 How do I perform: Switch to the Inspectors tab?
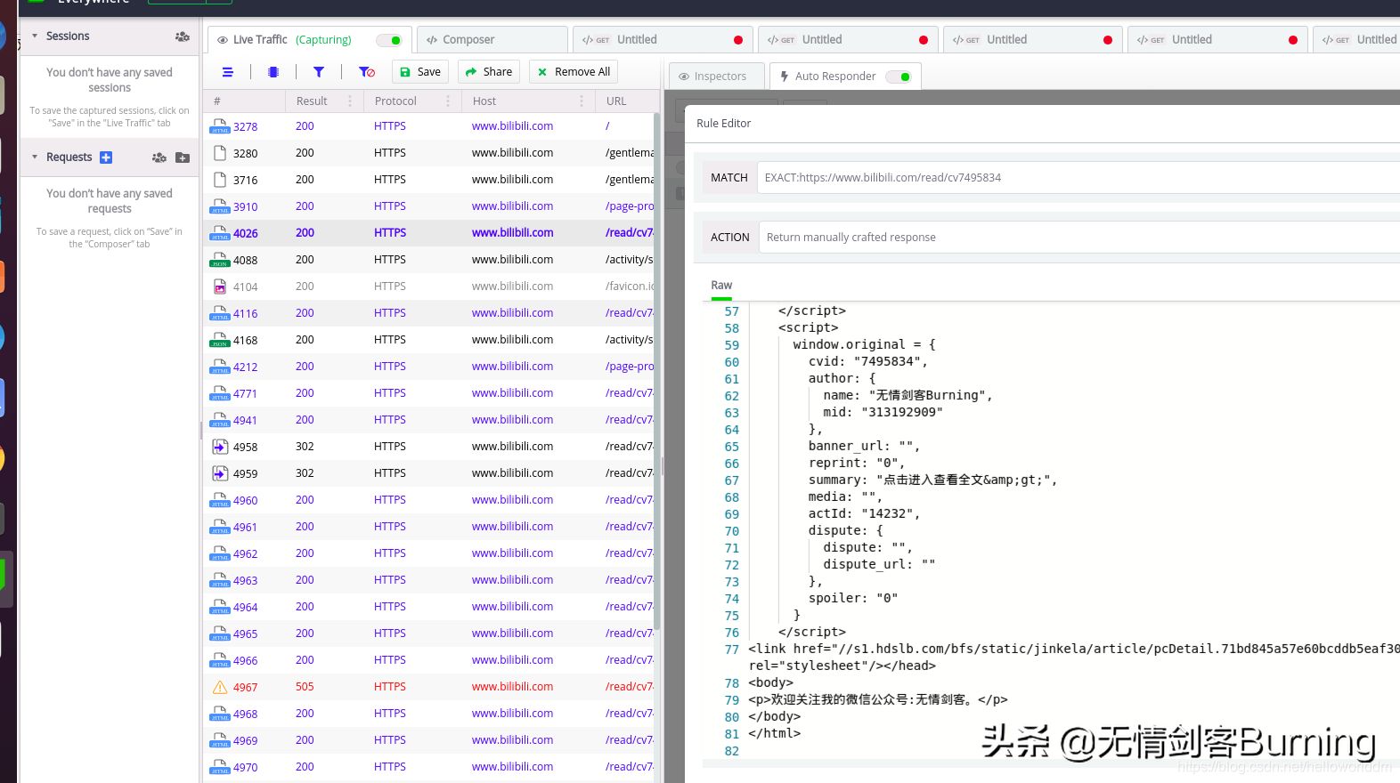[x=716, y=77]
